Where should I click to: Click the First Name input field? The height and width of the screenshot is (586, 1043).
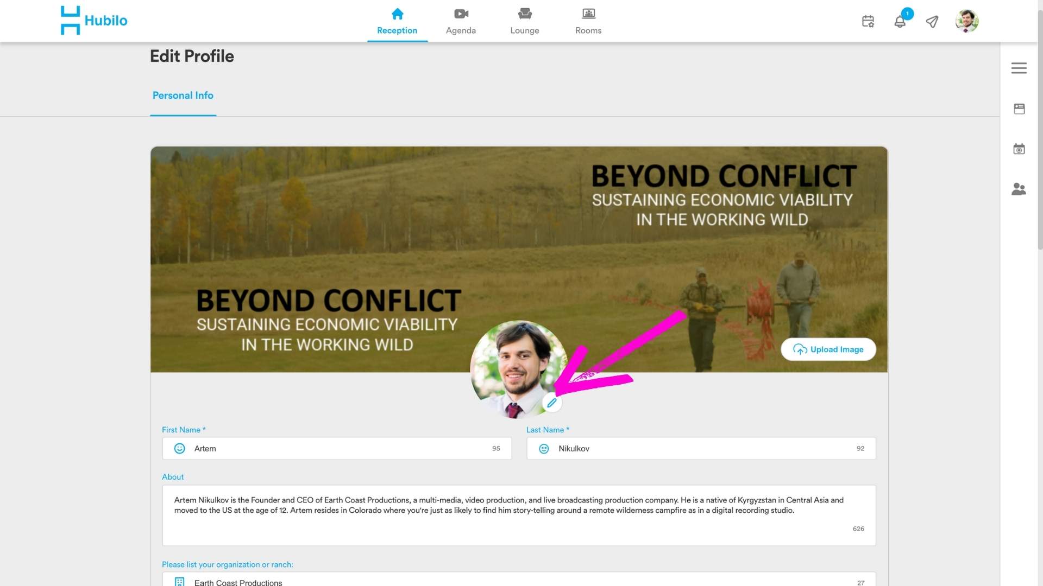click(337, 449)
